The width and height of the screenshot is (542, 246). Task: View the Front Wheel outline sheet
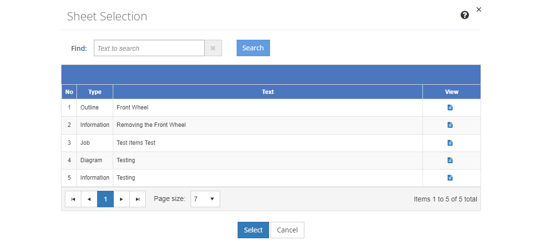point(450,108)
